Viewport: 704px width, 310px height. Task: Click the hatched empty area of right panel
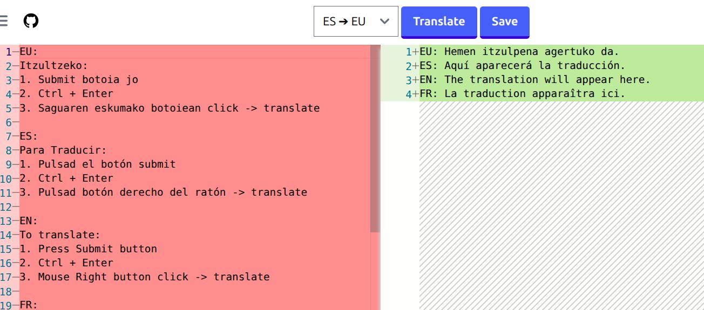coord(561,205)
